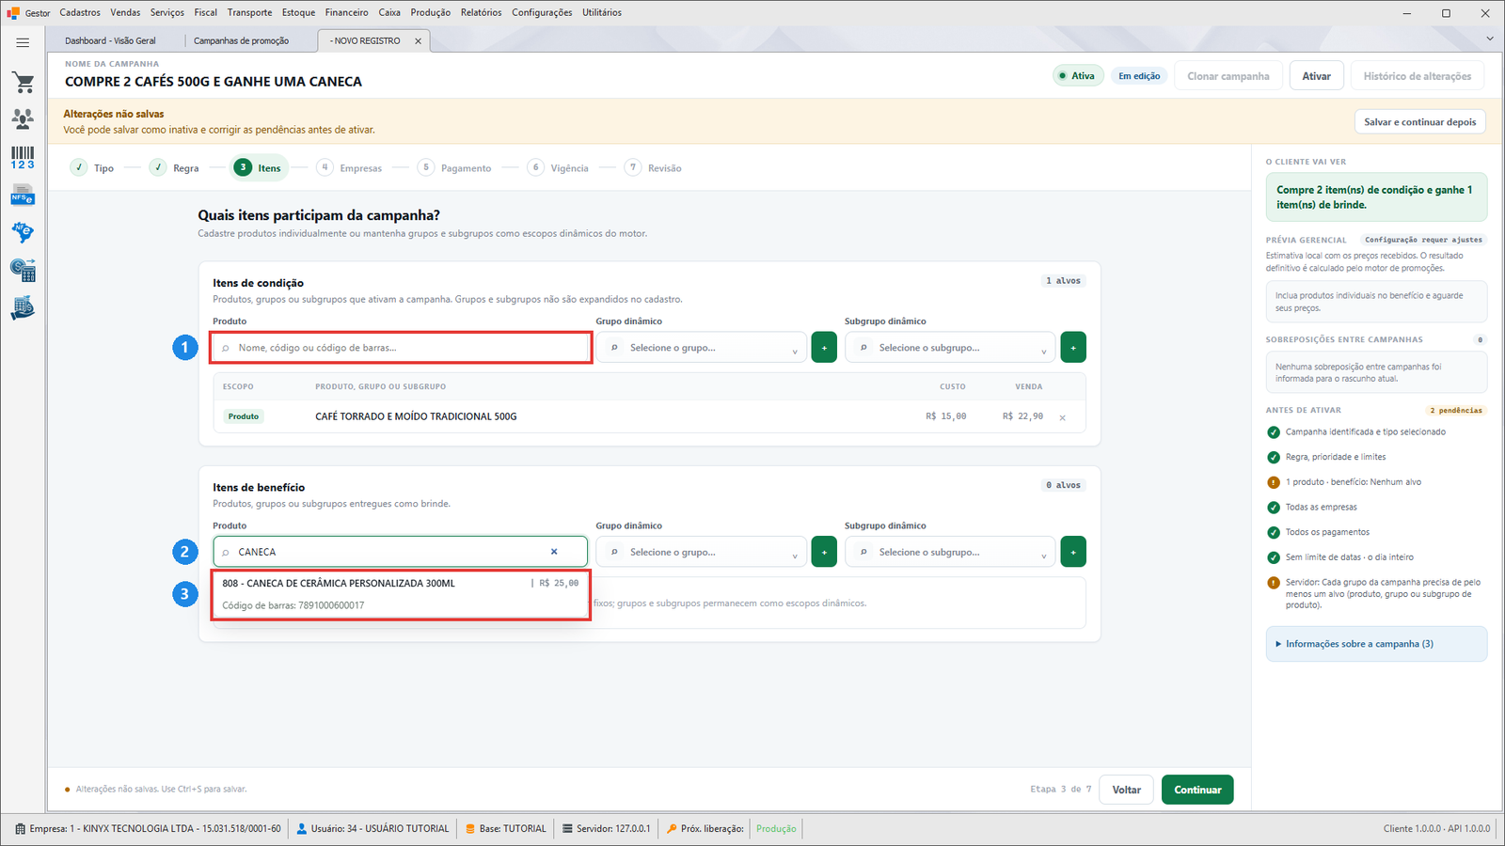Add selected group to benefit items

[824, 552]
